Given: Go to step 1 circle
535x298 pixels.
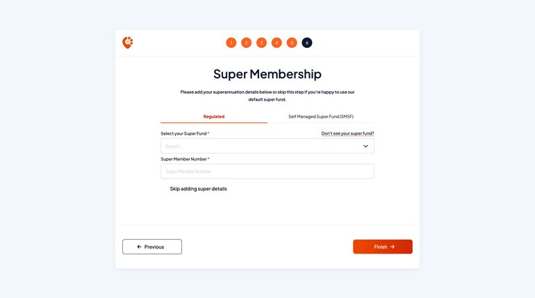Looking at the screenshot, I should [x=231, y=42].
